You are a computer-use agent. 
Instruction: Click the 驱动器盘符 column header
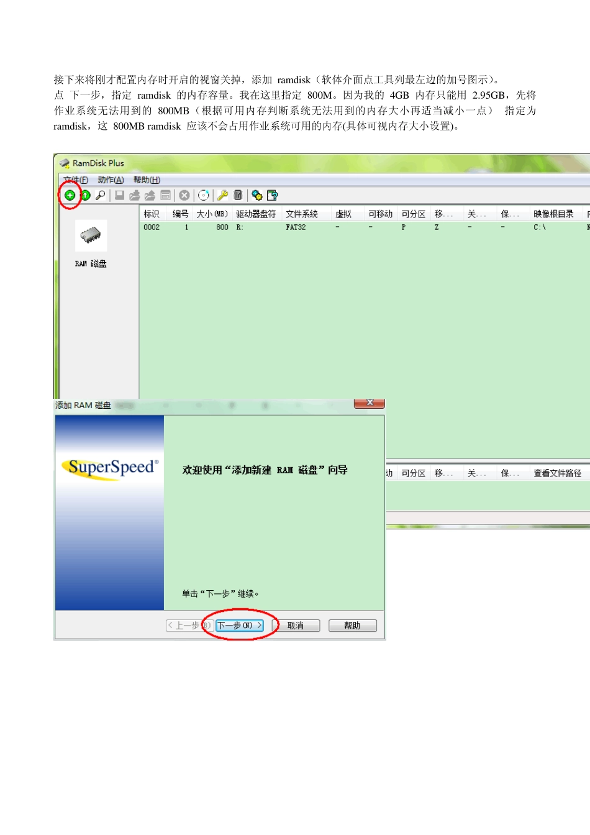[x=256, y=214]
